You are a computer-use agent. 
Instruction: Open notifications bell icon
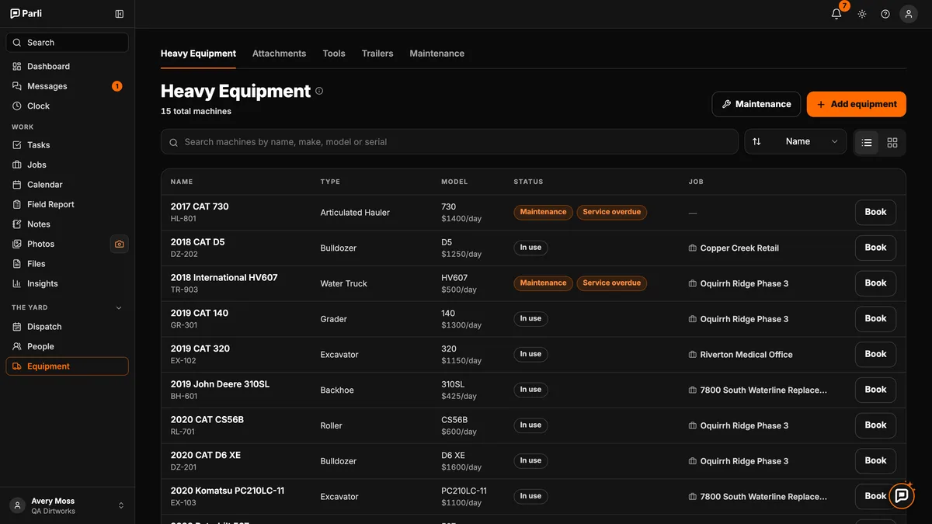click(836, 13)
